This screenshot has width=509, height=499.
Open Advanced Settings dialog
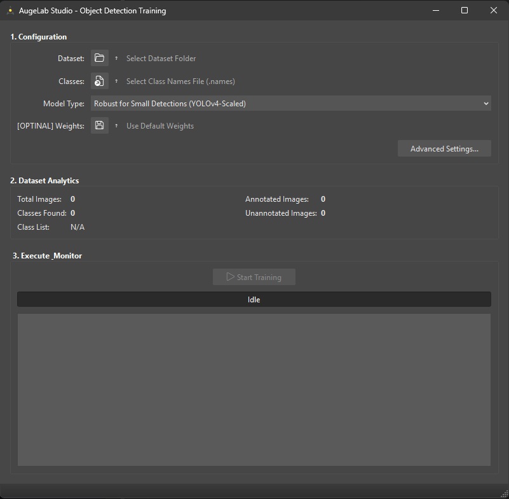444,148
